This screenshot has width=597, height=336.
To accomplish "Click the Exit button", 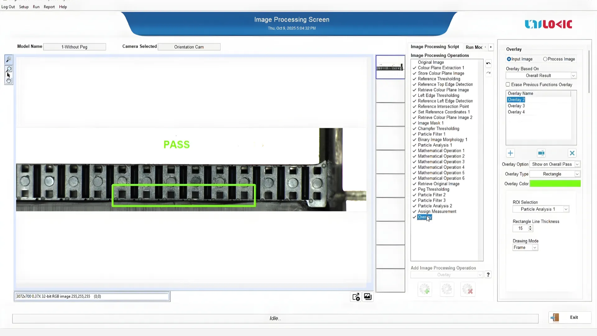I will coord(570,317).
